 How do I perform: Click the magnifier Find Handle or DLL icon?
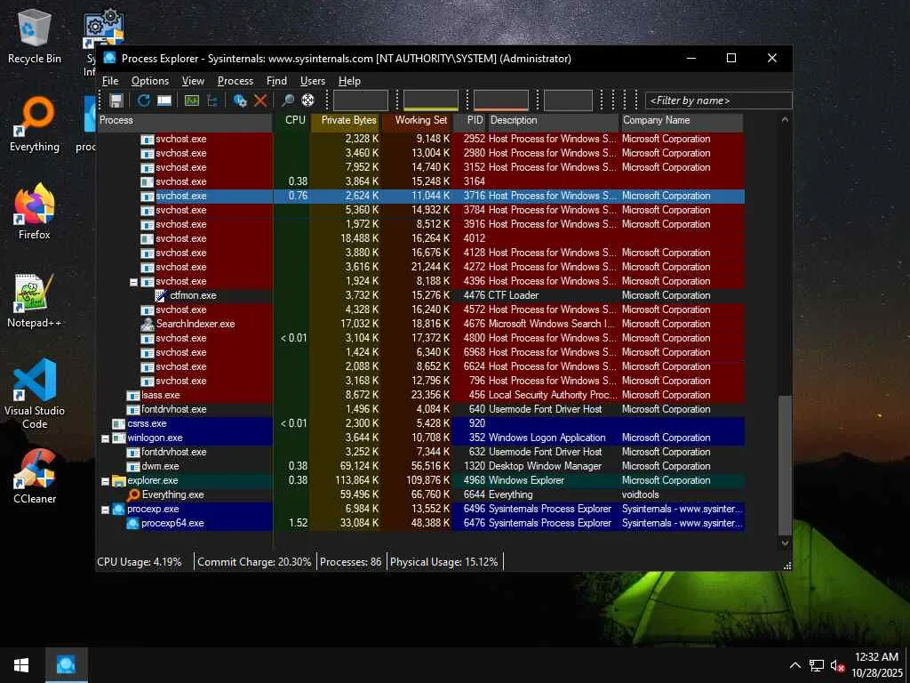tap(287, 100)
